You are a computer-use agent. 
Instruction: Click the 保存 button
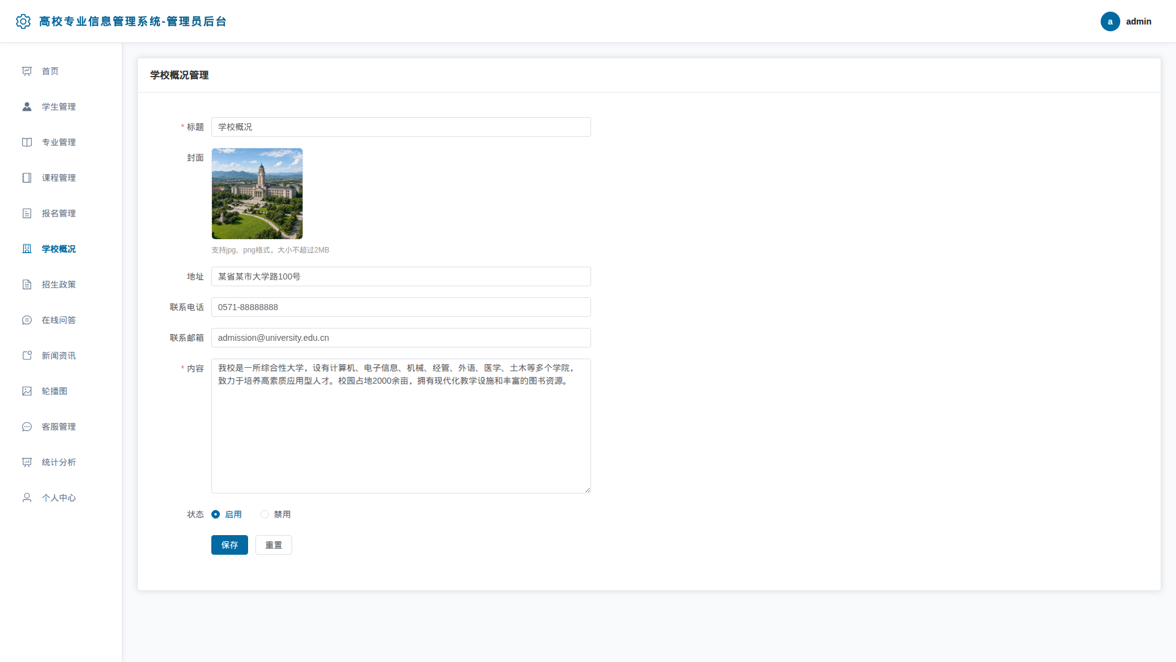tap(230, 545)
